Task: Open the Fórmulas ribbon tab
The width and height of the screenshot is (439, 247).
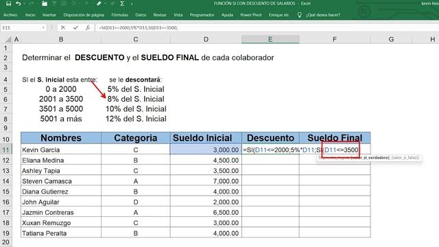Action: (x=119, y=15)
